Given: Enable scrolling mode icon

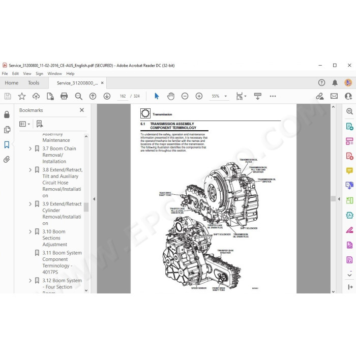Looking at the screenshot, I should click(257, 96).
